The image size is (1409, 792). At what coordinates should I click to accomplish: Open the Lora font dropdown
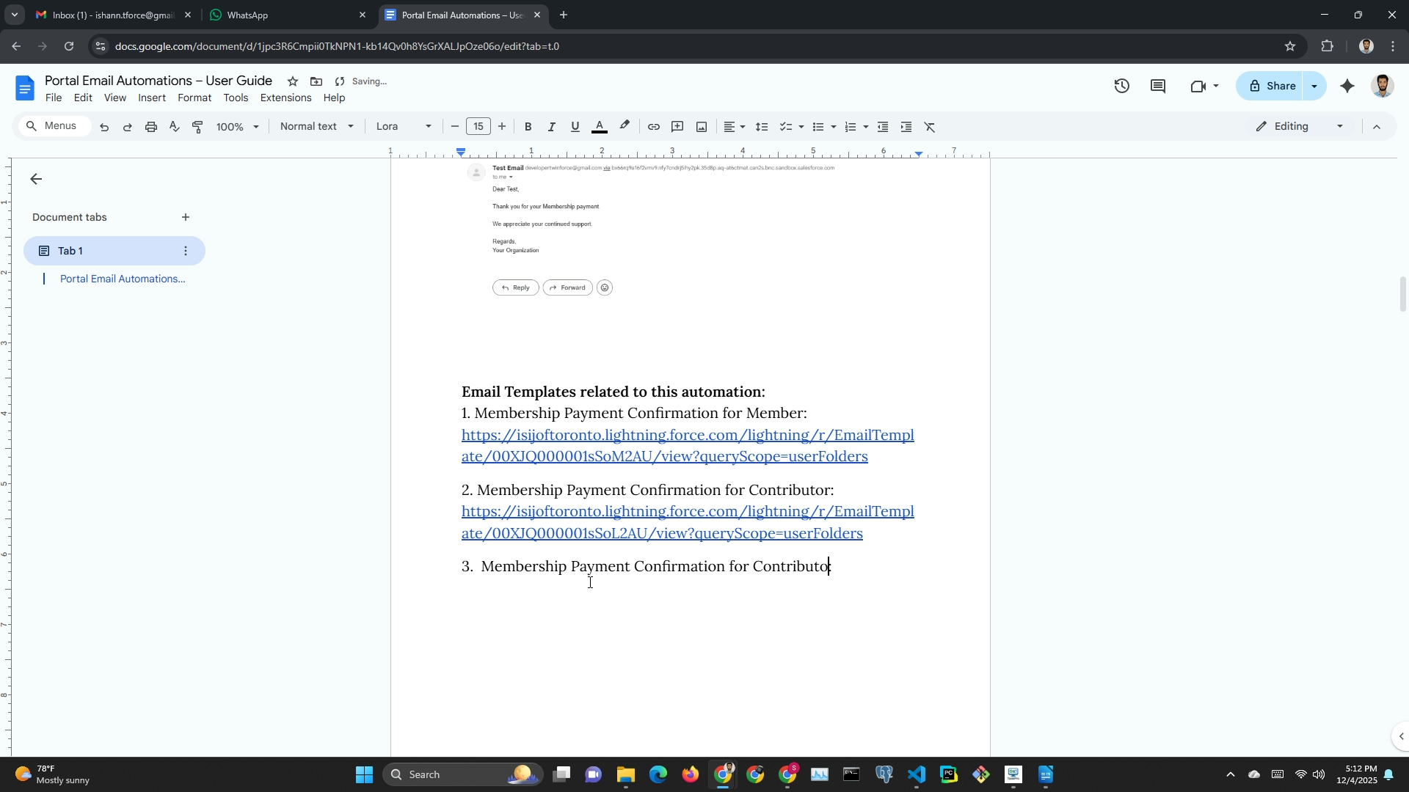coord(403,127)
